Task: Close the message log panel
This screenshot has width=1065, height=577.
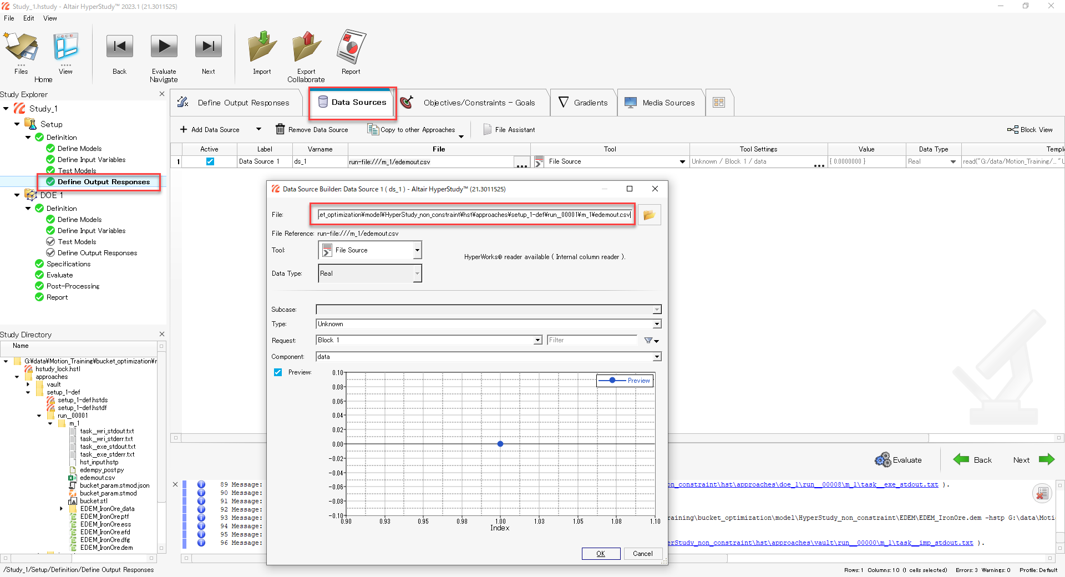Action: [175, 484]
